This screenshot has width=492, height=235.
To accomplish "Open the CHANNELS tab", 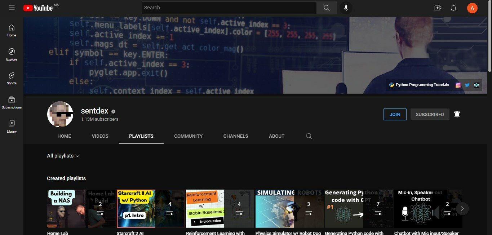I will (x=236, y=136).
